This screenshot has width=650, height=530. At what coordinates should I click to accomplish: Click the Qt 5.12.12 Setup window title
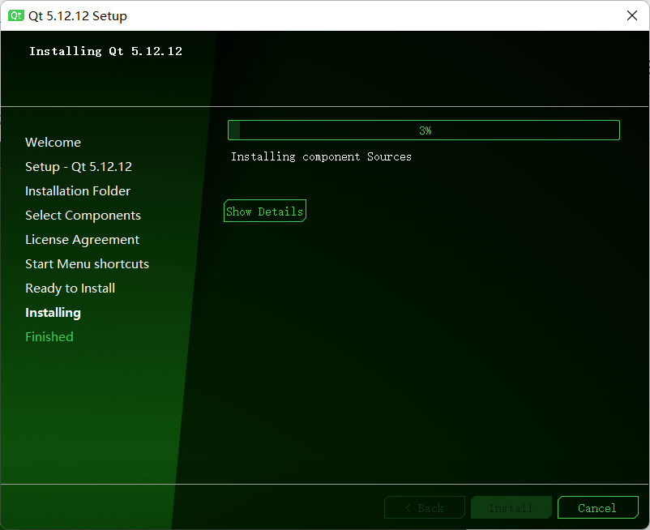(x=78, y=15)
